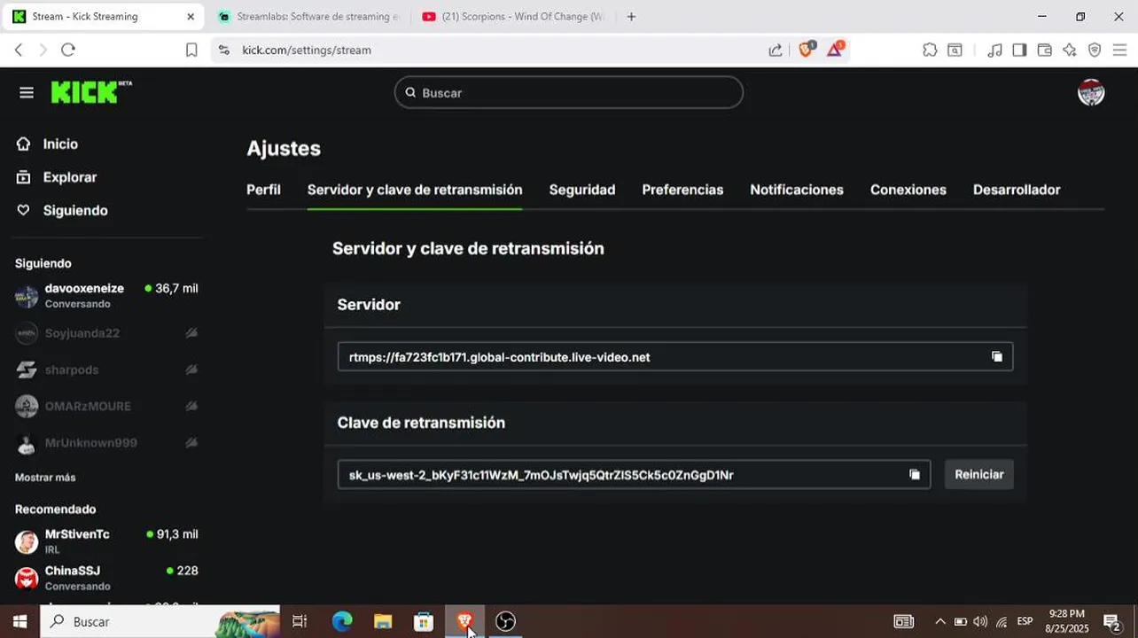Bookmark this page
1138x638 pixels.
[191, 51]
